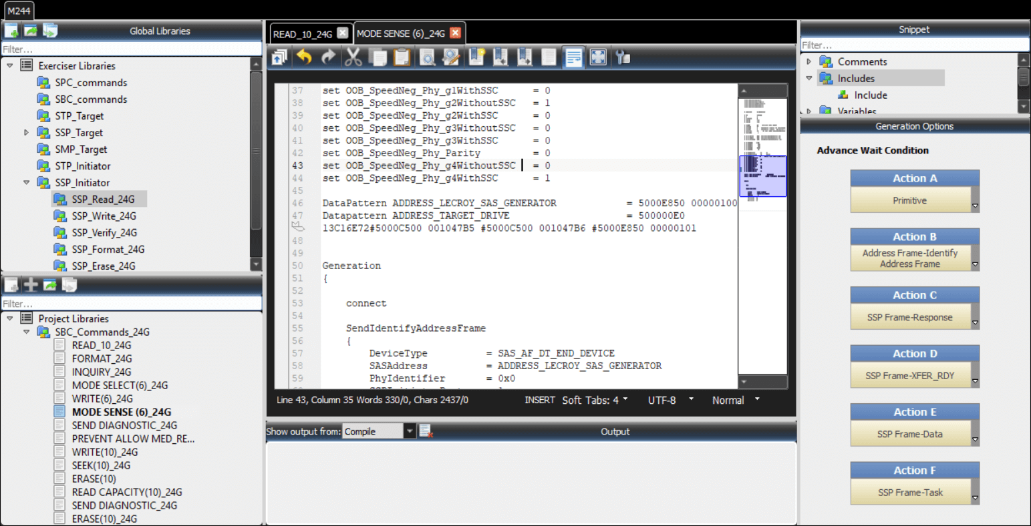Toggle the word wrap button in toolbar
Screen dimensions: 1031x526
click(573, 57)
